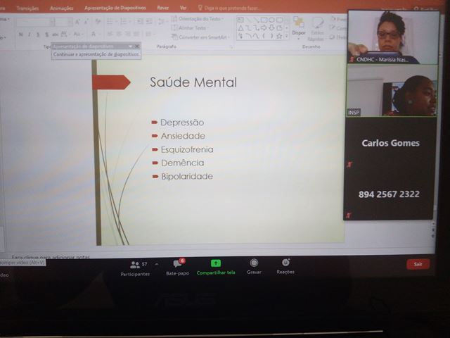Screen dimensions: 450x338
Task: Click Converter em SmartArt button
Action: [201, 37]
